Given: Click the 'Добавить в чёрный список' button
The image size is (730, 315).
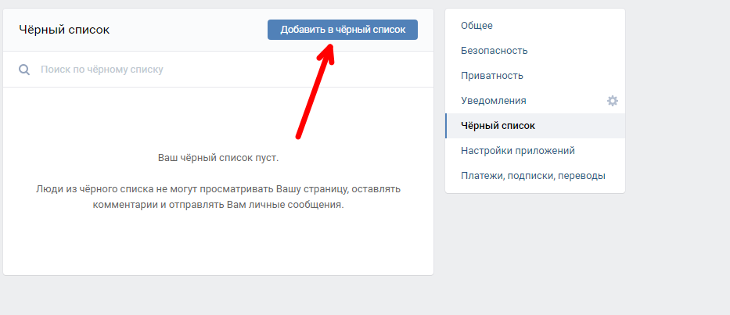Looking at the screenshot, I should [342, 30].
